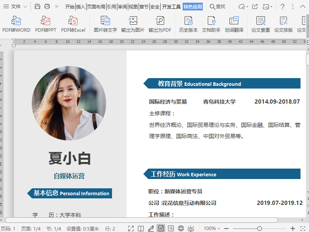309x232 pixels.
Task: Expand the quick access toolbar chevrons
Action: (x=57, y=7)
